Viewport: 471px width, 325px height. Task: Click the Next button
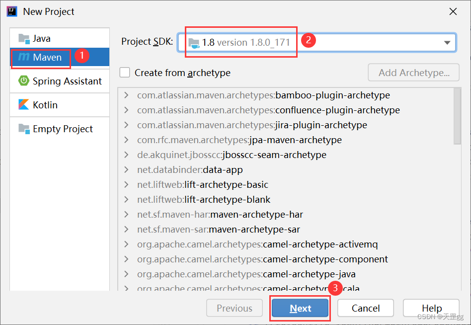300,308
